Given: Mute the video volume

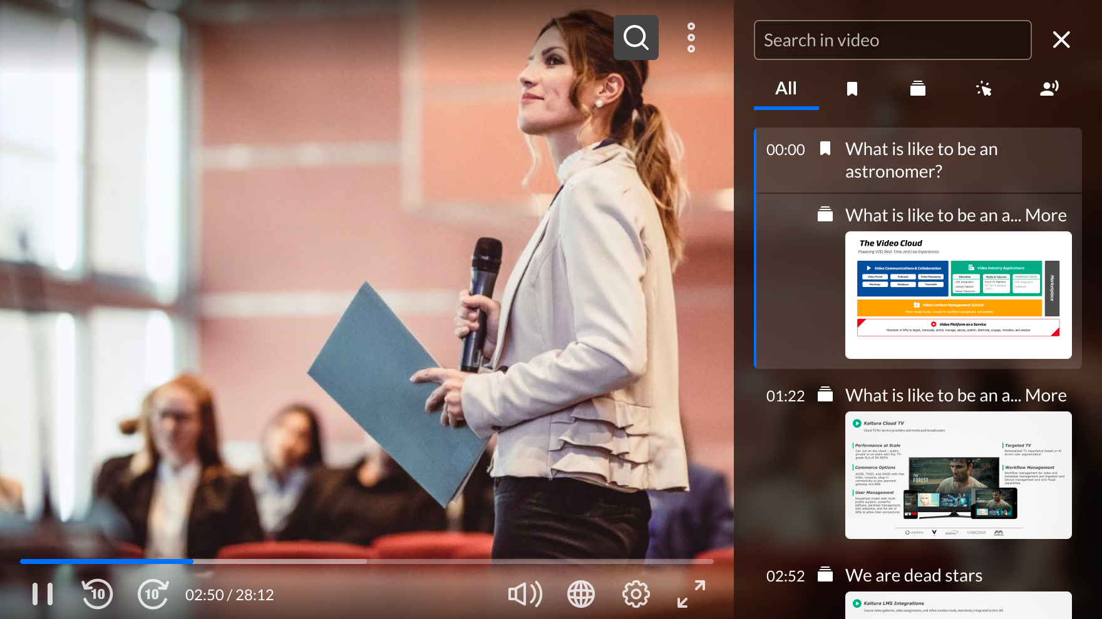Looking at the screenshot, I should pos(525,594).
